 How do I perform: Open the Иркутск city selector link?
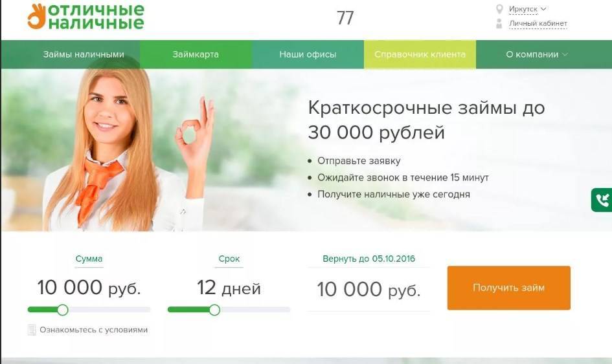(x=523, y=9)
